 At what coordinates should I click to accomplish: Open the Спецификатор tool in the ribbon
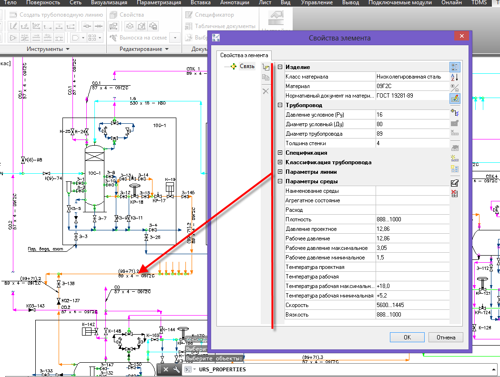[x=210, y=15]
